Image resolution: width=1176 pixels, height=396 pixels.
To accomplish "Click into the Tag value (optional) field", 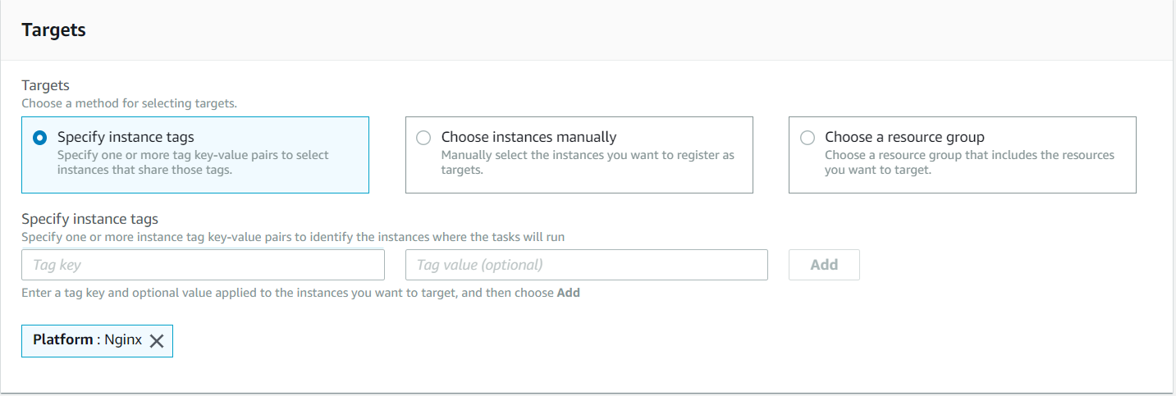I will coord(586,265).
